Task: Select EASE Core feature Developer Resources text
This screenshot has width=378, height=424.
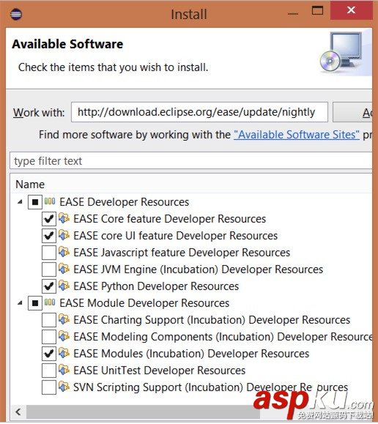Action: coord(170,219)
